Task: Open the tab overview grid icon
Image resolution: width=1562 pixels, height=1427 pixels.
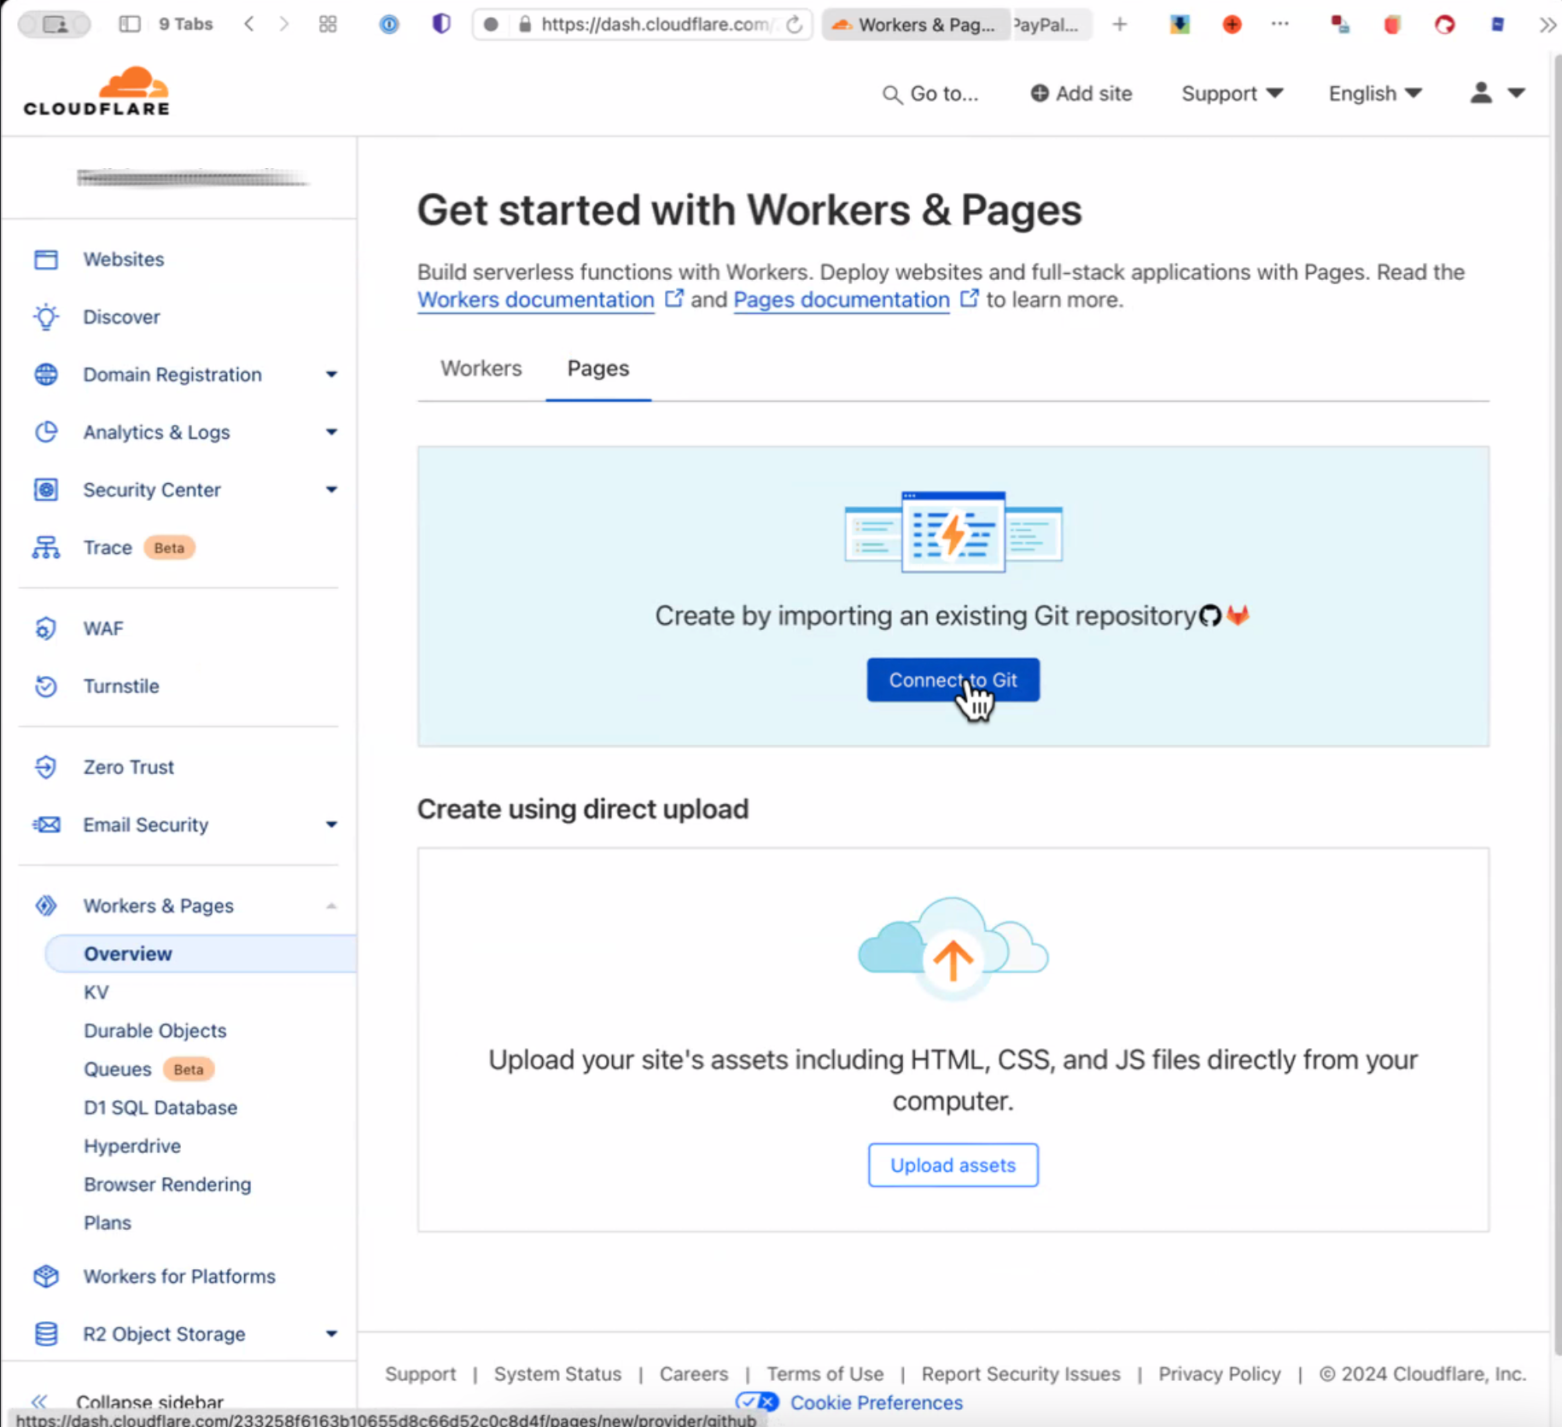Action: point(328,24)
